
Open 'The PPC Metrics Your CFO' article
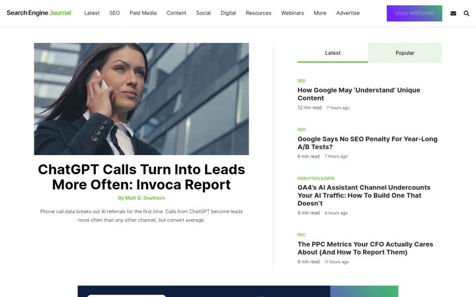tap(365, 248)
